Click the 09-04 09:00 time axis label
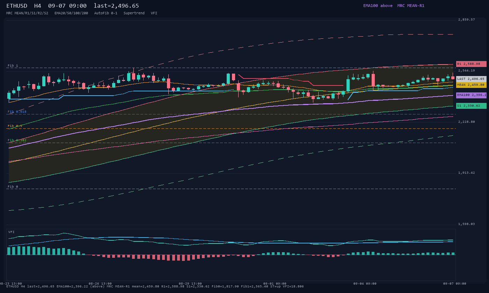489x293 pixels. [x=365, y=284]
